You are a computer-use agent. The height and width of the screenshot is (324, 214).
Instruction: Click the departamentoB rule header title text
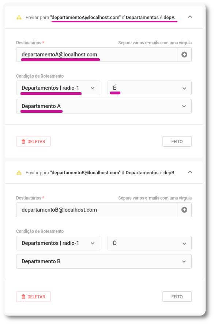pos(100,173)
